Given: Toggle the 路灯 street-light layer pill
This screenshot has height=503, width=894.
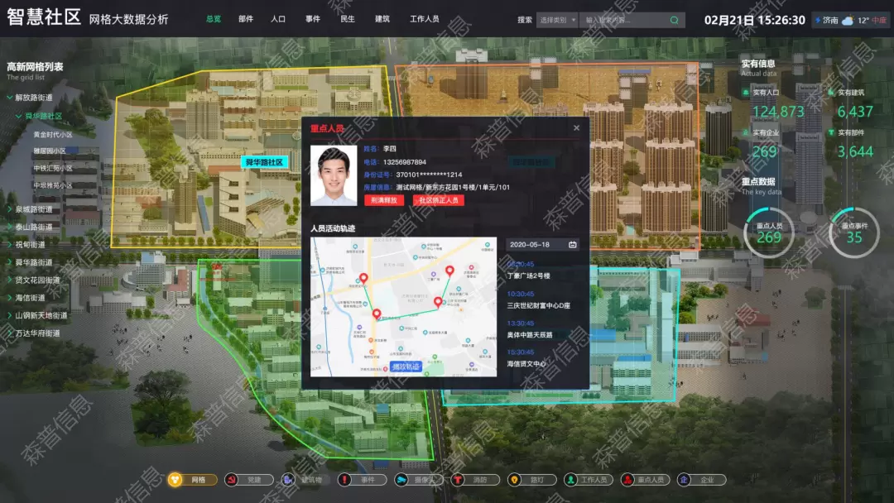Looking at the screenshot, I should [532, 480].
